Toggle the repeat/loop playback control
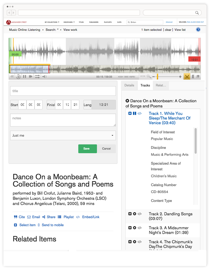Image resolution: width=210 pixels, height=275 pixels. (37, 77)
